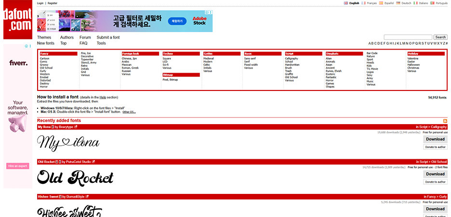Open the Typewriter font category
451x217 pixels.
(x=87, y=60)
